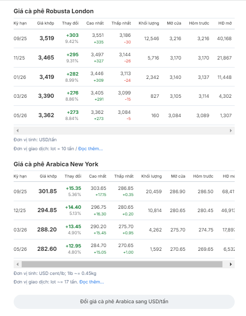
Task: Click Robusta previous-day value 3,137
Action: [x=204, y=77]
